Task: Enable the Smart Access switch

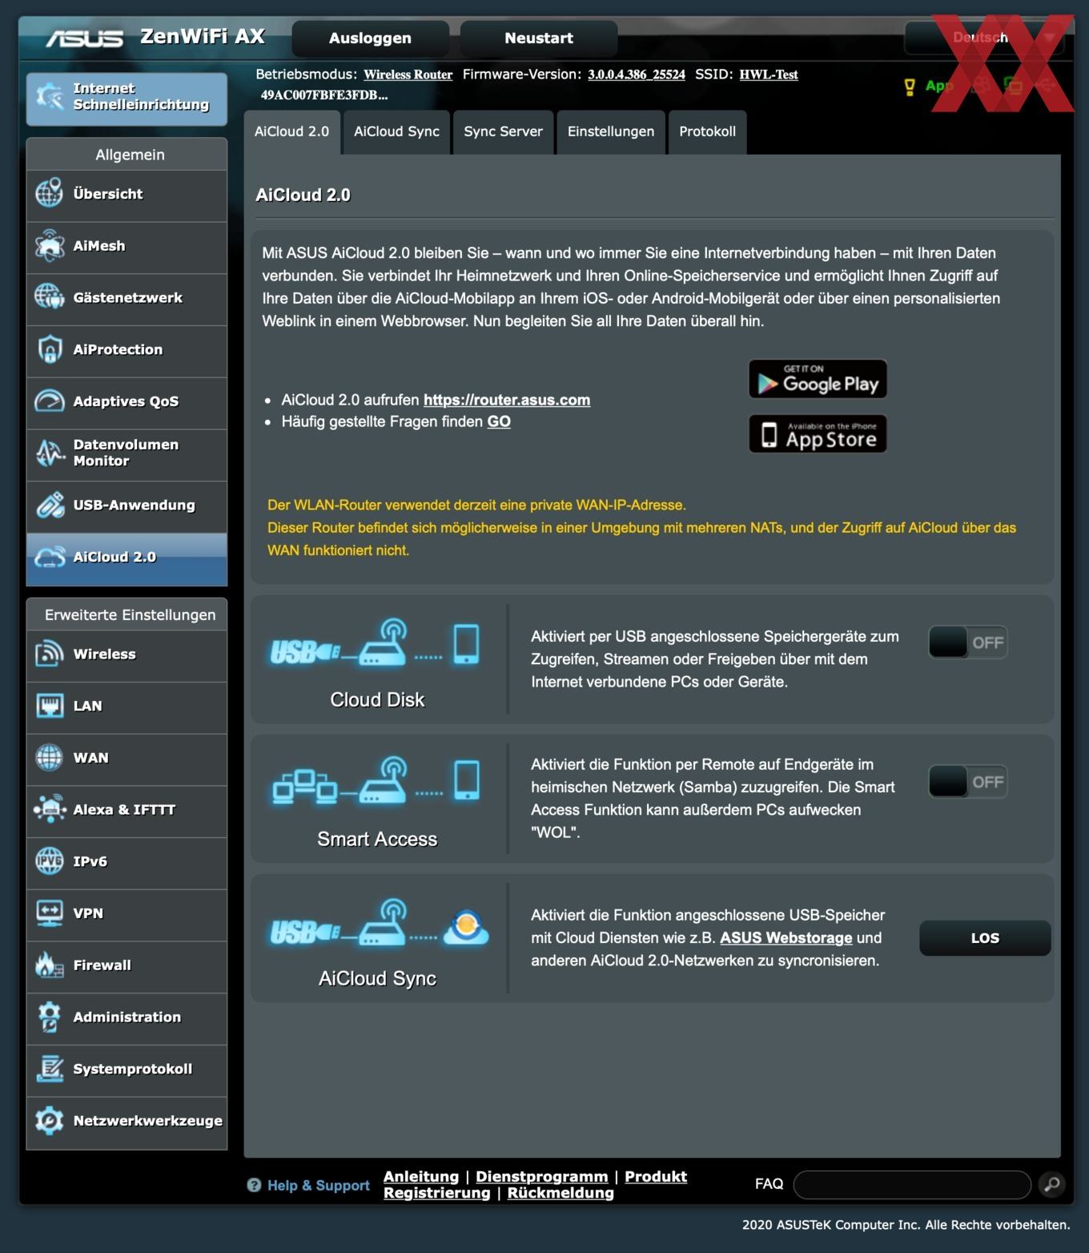Action: (x=967, y=782)
